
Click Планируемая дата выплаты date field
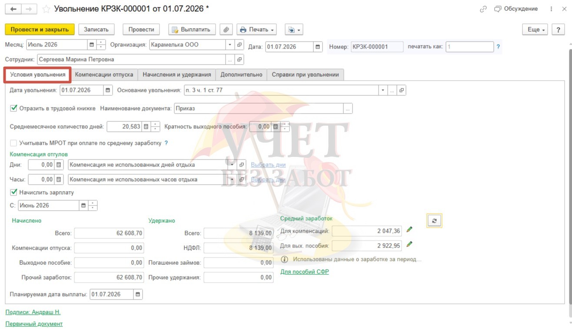click(x=112, y=294)
